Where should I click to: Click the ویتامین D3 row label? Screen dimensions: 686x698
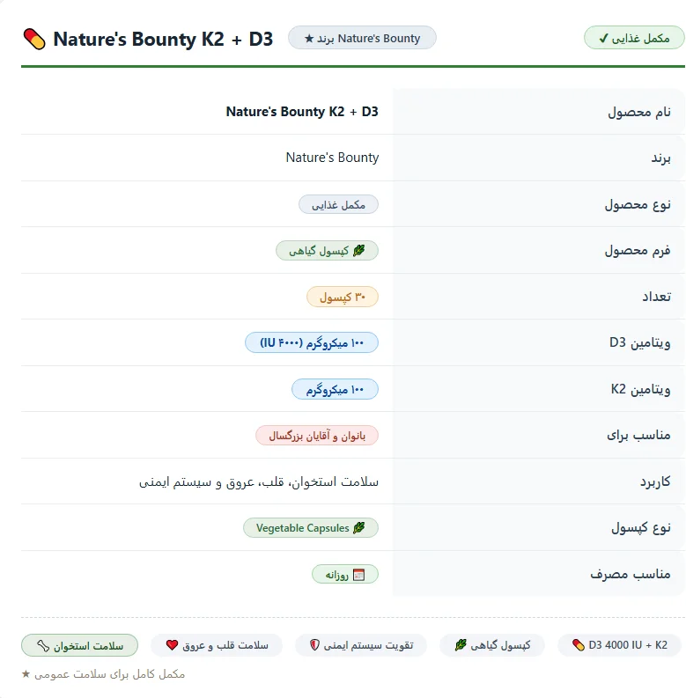(x=640, y=342)
